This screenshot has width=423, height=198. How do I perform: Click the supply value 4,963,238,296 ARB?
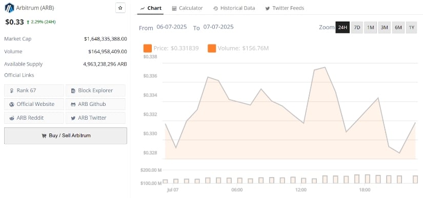coord(105,64)
